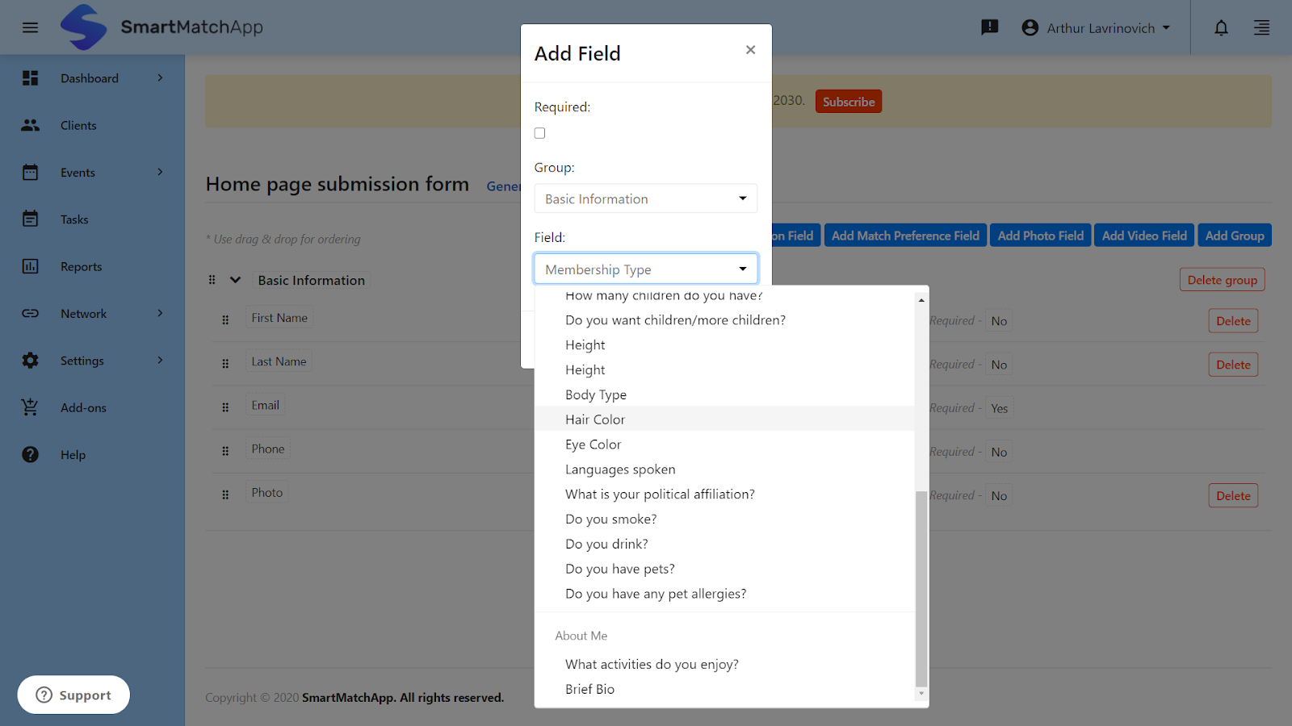Enable the Required checkbox

pos(539,132)
